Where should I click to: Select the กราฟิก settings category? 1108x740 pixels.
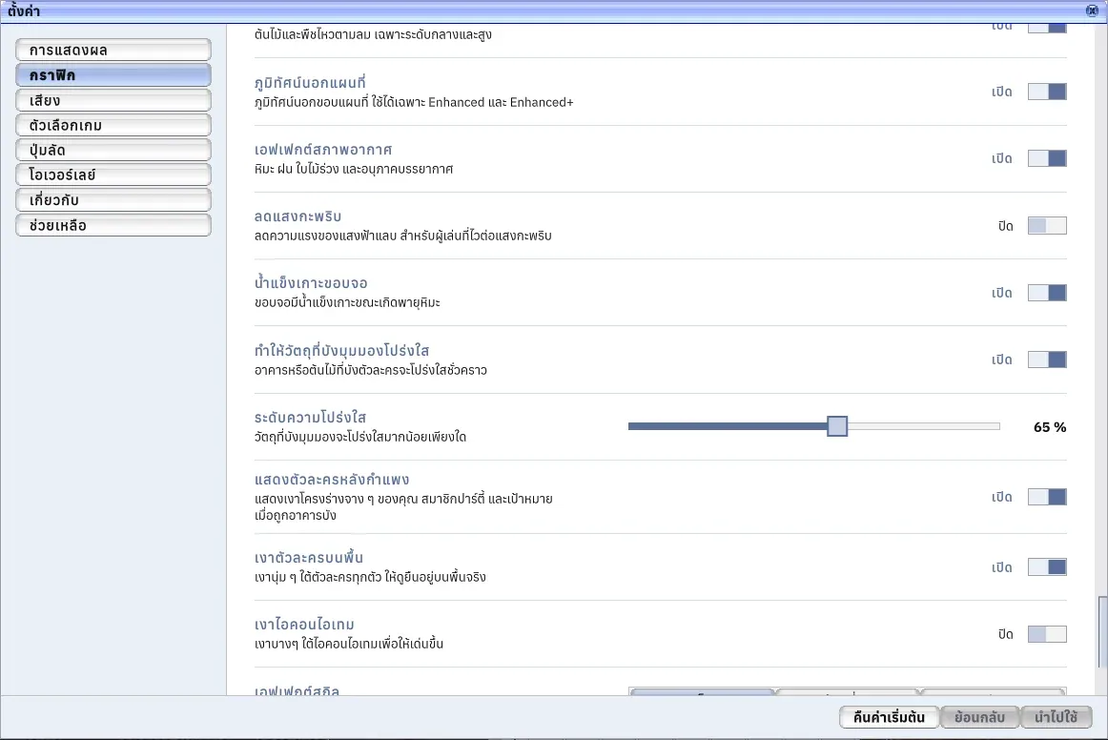113,75
